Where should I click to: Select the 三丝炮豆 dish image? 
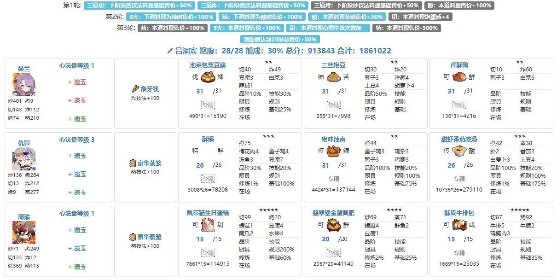(333, 77)
